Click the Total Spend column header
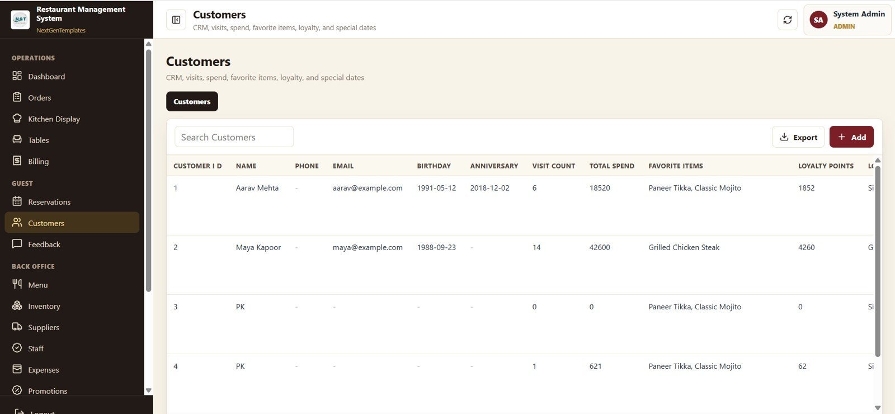The height and width of the screenshot is (414, 895). click(x=611, y=166)
